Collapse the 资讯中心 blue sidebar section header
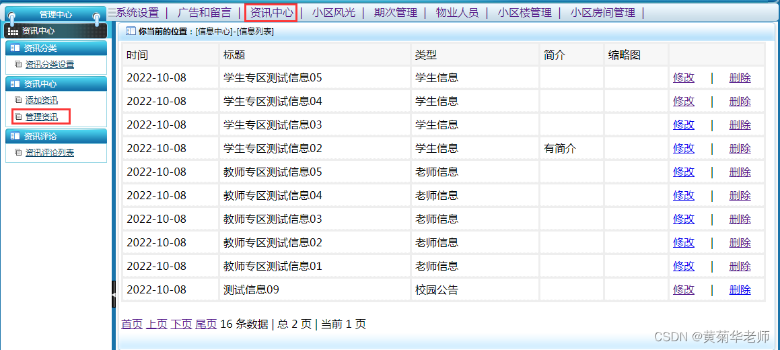The width and height of the screenshot is (780, 350). click(x=57, y=84)
